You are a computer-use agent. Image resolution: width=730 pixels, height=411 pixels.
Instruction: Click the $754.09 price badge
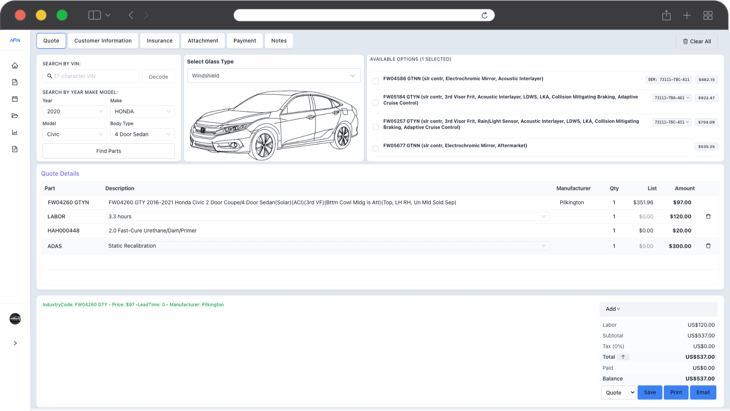point(706,122)
